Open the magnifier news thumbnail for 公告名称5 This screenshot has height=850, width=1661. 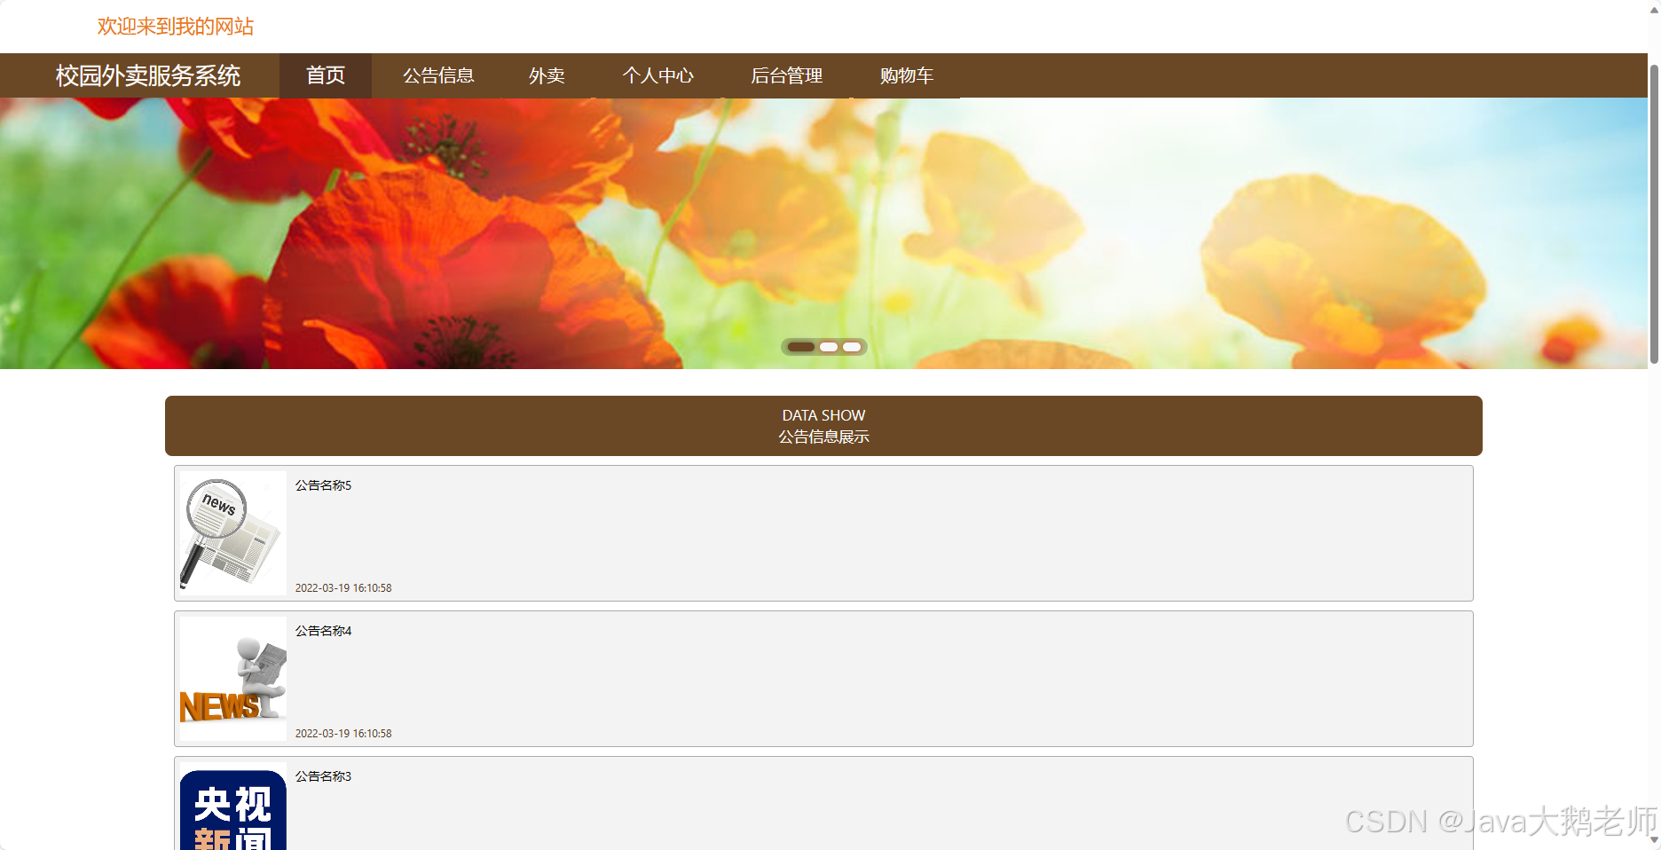click(x=233, y=533)
